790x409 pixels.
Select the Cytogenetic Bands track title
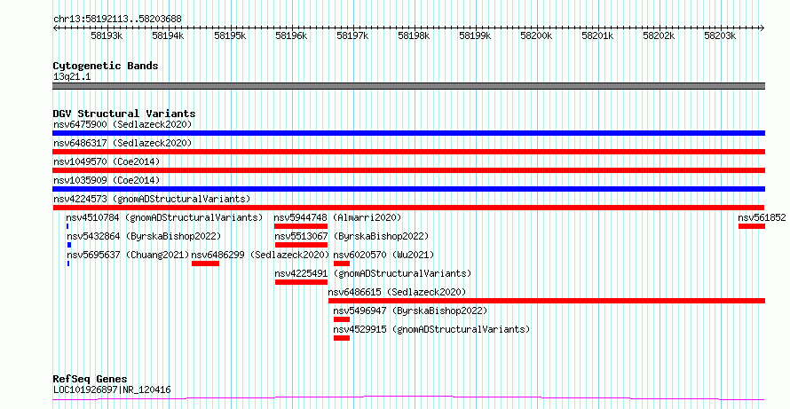click(x=106, y=66)
